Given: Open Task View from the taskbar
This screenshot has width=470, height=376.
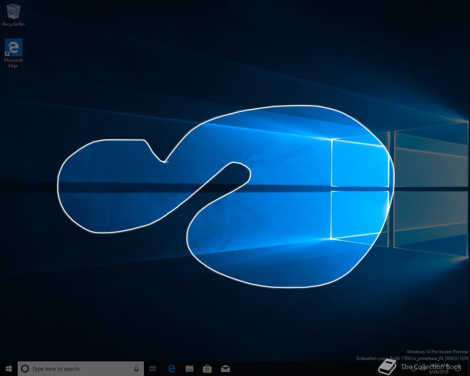Looking at the screenshot, I should click(x=153, y=369).
